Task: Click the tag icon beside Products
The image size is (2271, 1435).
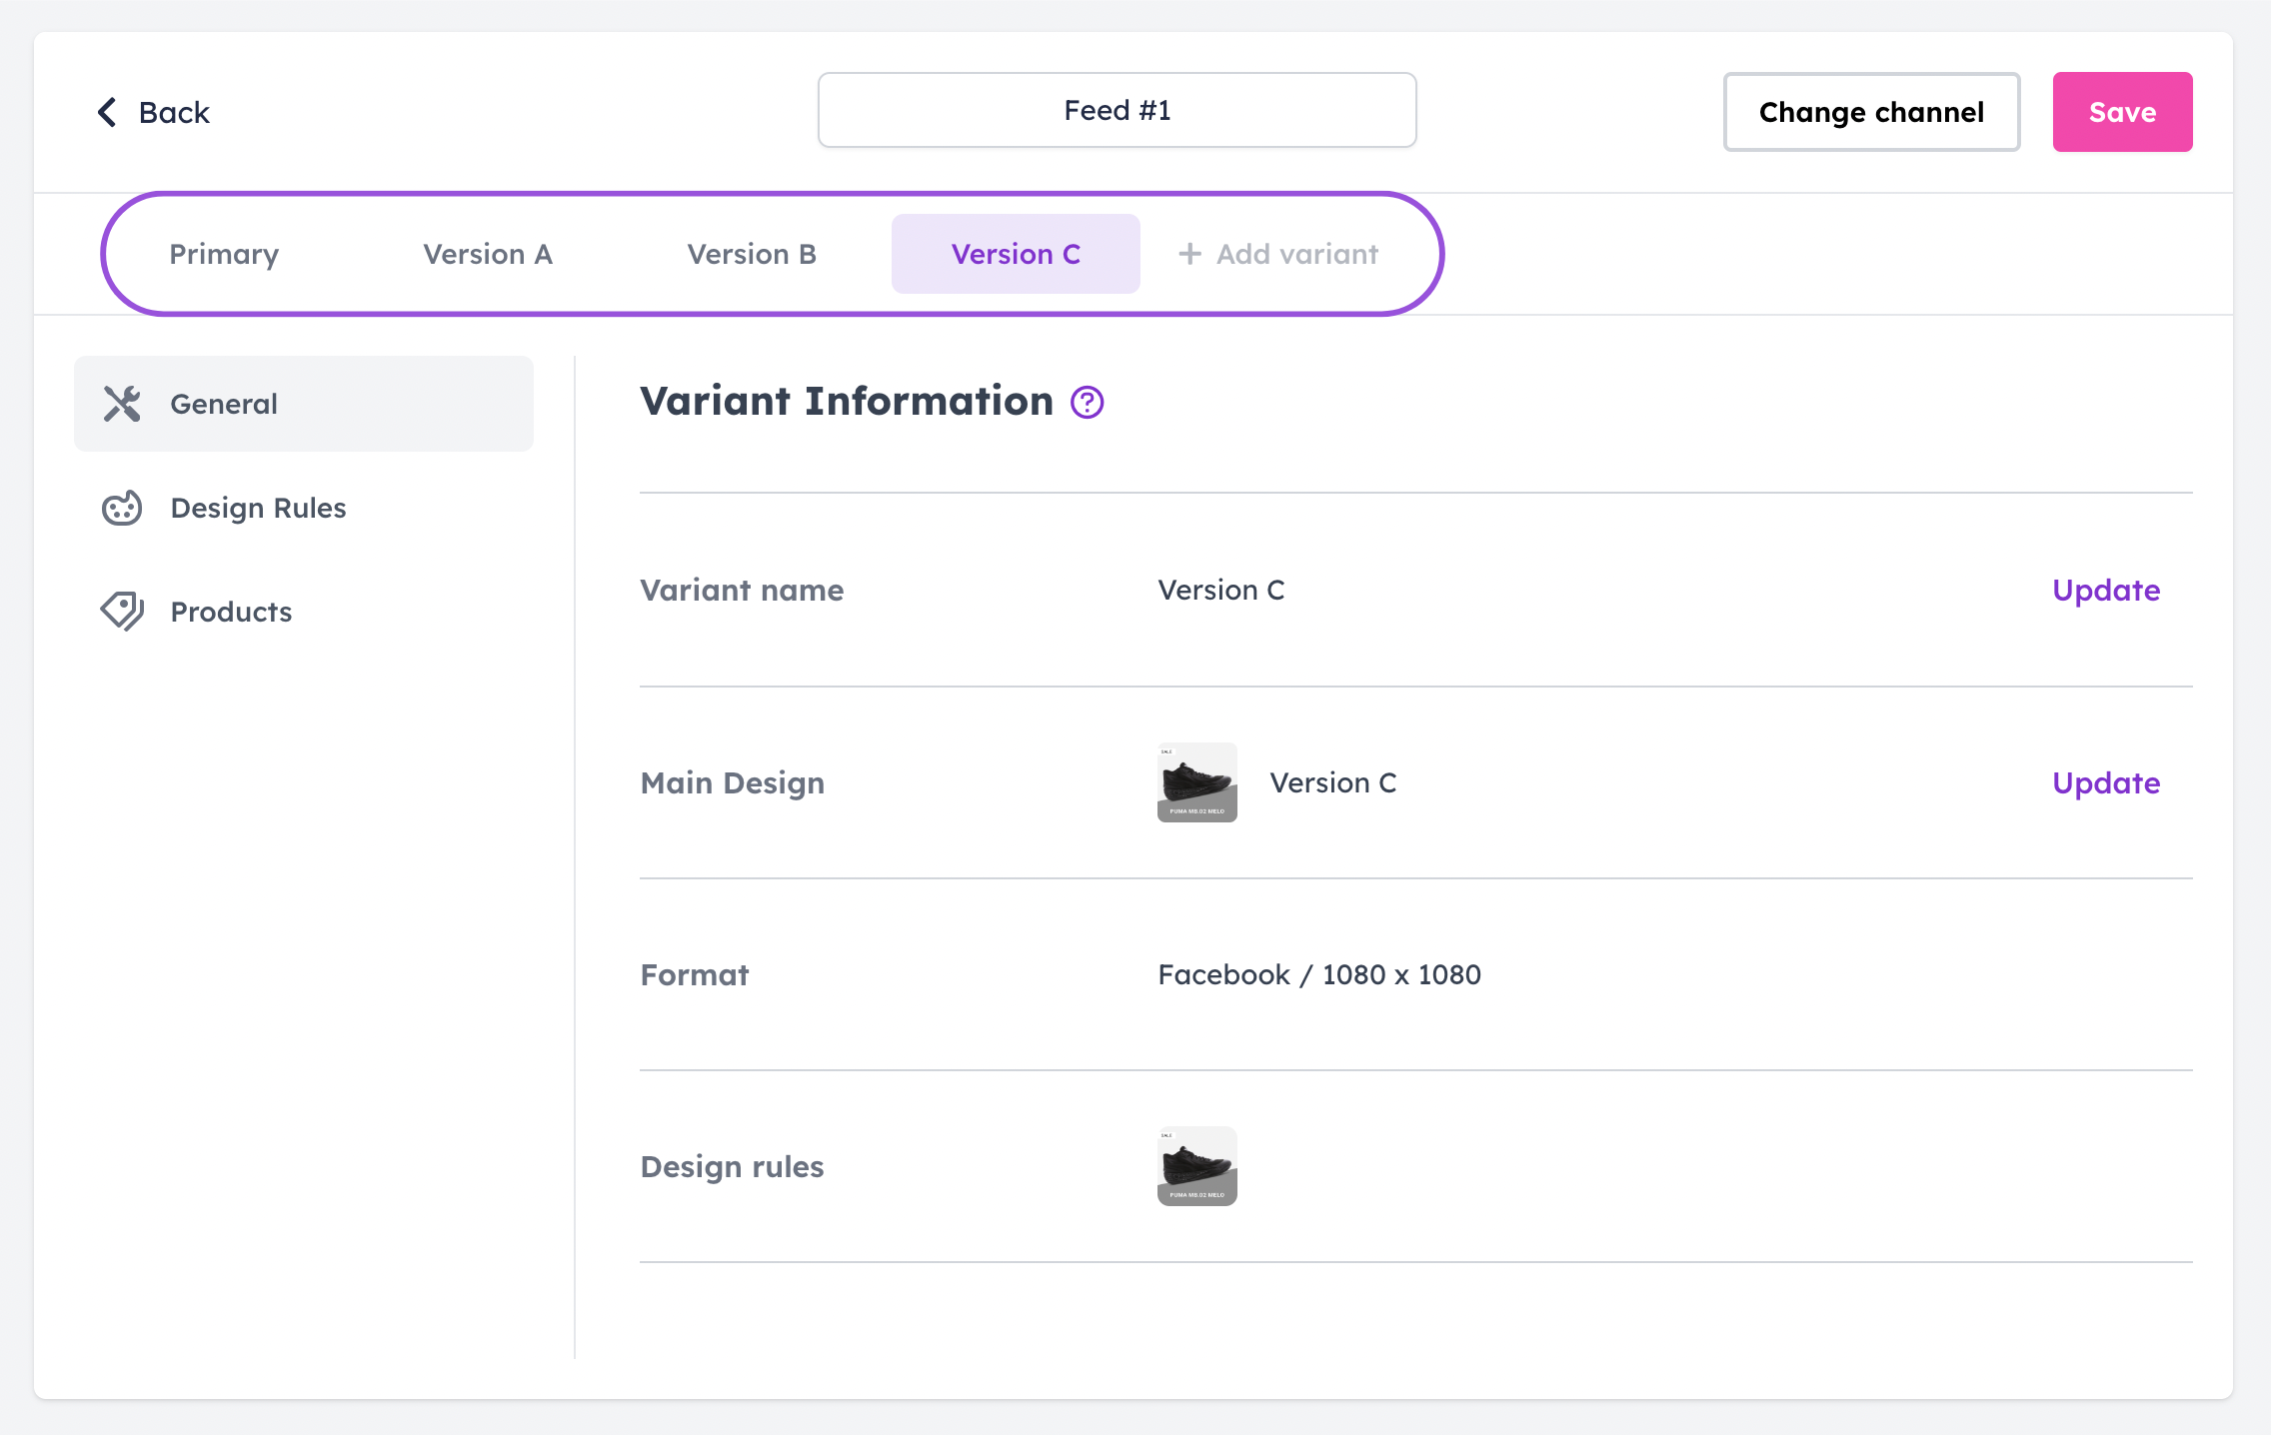Action: point(121,611)
